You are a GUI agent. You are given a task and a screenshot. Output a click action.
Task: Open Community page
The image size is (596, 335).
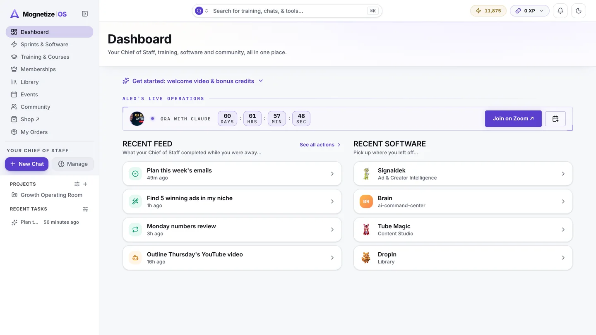tap(49, 107)
